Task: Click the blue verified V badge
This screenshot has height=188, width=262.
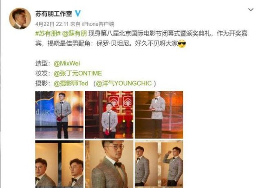Action: [78, 13]
